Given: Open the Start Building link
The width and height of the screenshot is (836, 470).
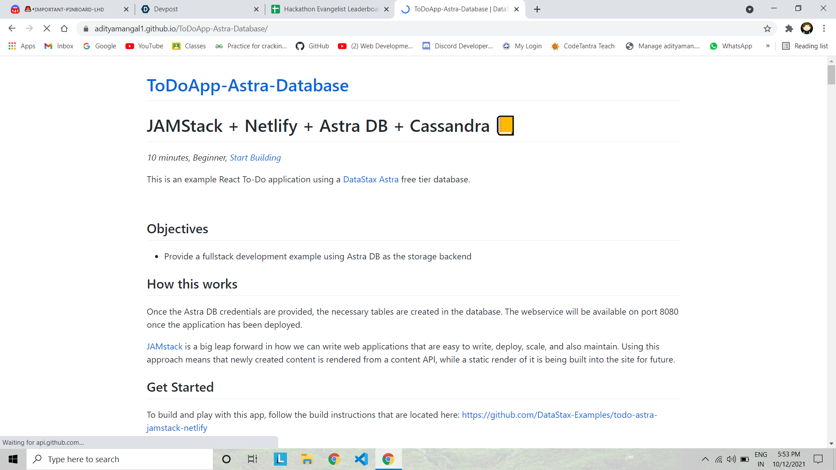Looking at the screenshot, I should [x=255, y=158].
